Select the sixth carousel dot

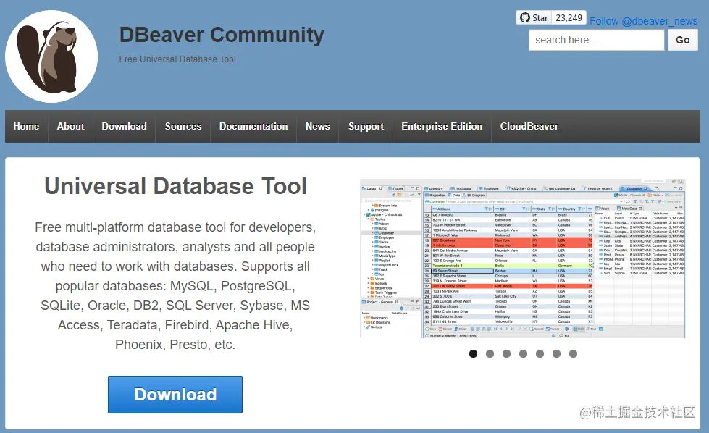point(557,354)
